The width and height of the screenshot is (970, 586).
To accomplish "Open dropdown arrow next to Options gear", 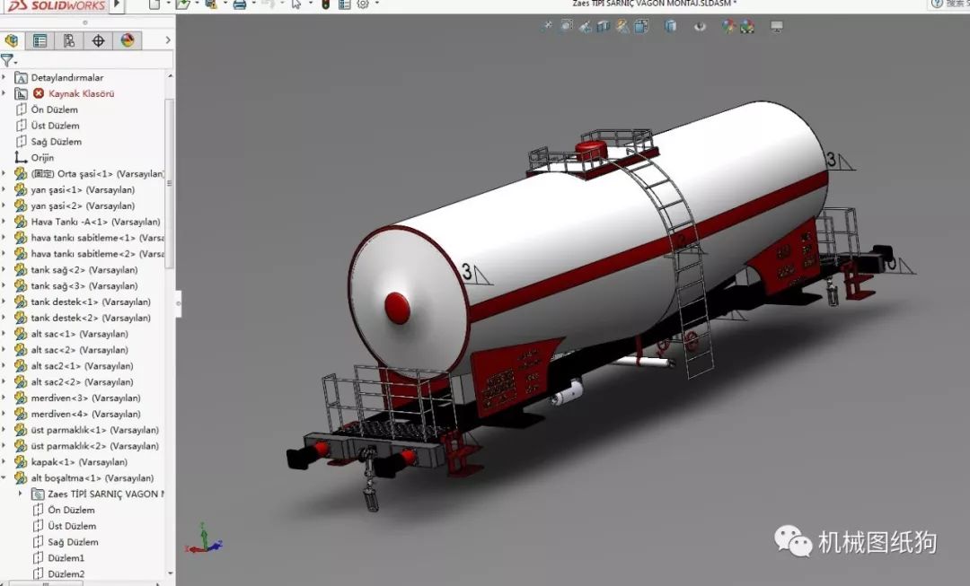I will click(376, 4).
